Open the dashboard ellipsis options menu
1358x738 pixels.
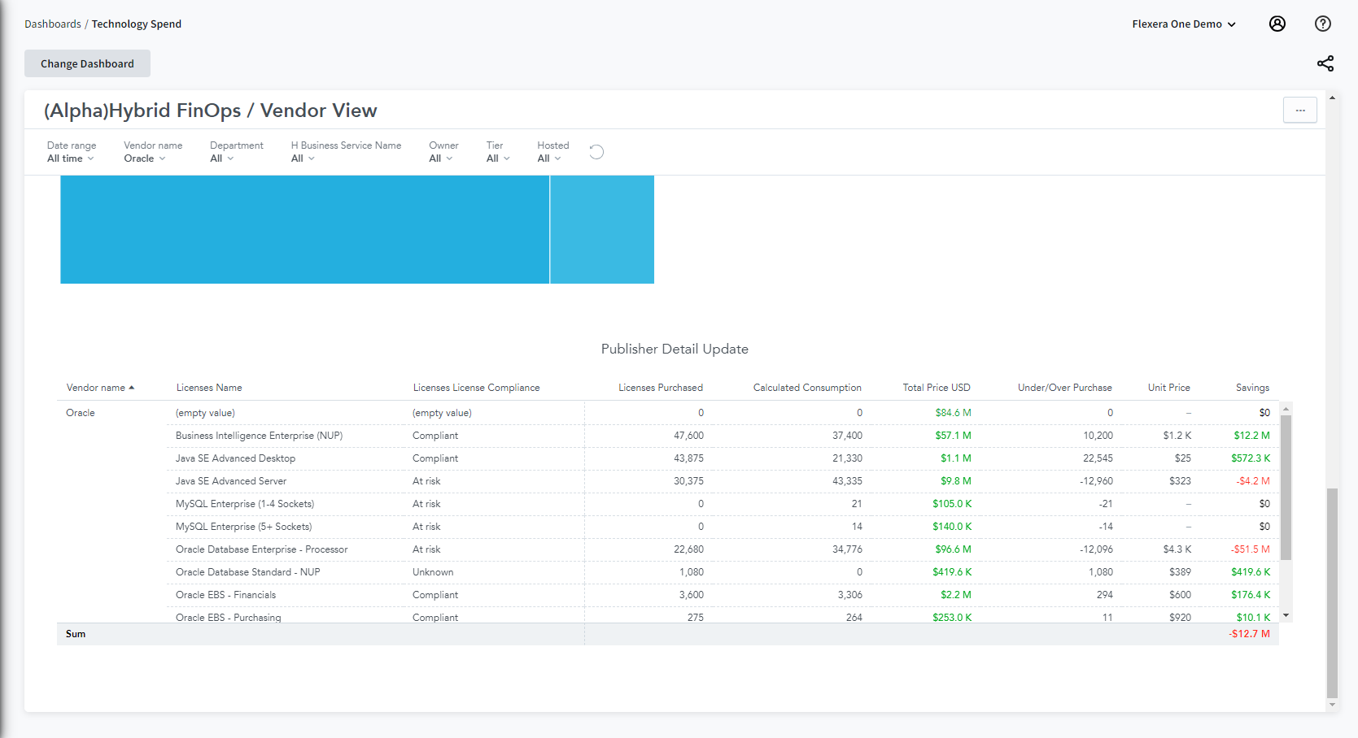coord(1299,111)
